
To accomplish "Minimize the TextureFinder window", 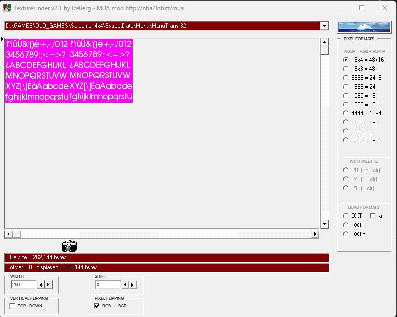I will pos(339,8).
